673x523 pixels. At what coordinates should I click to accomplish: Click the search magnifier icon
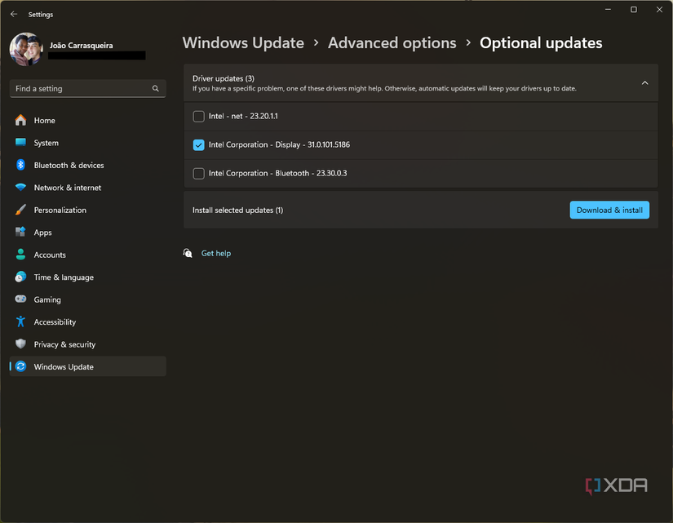pos(155,88)
